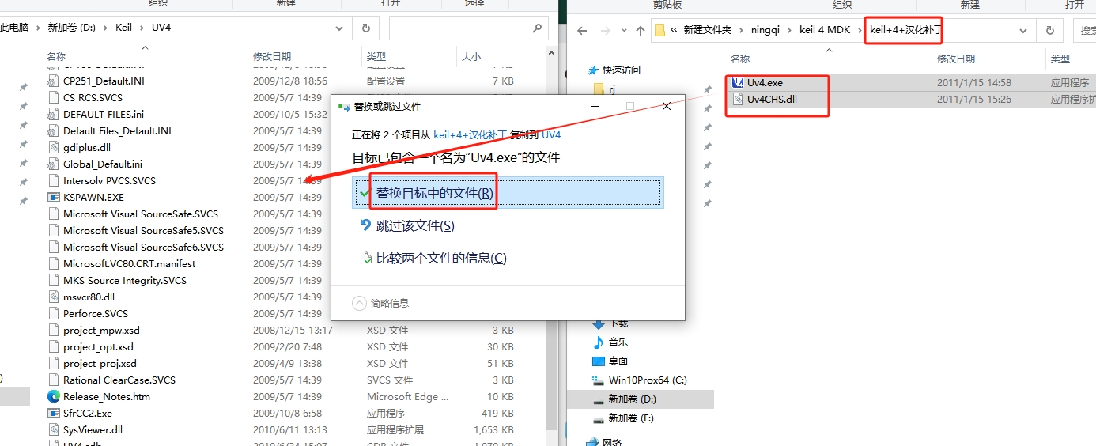Select Global_Default.ini file icon
Viewport: 1096px width, 446px height.
tap(53, 164)
